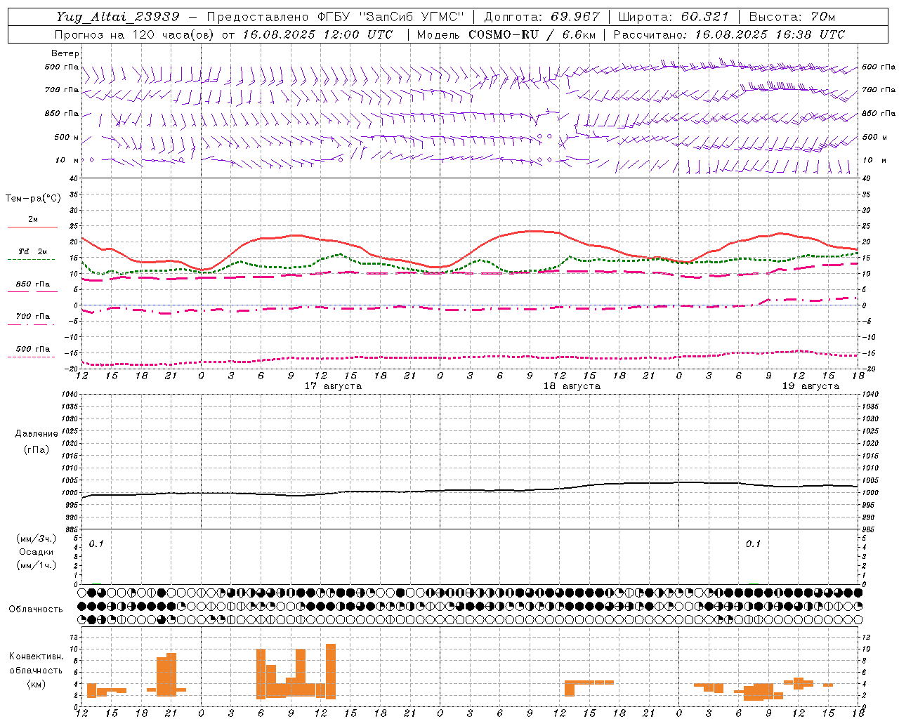Click the 18 августа date label
The height and width of the screenshot is (719, 899).
pyautogui.click(x=572, y=386)
